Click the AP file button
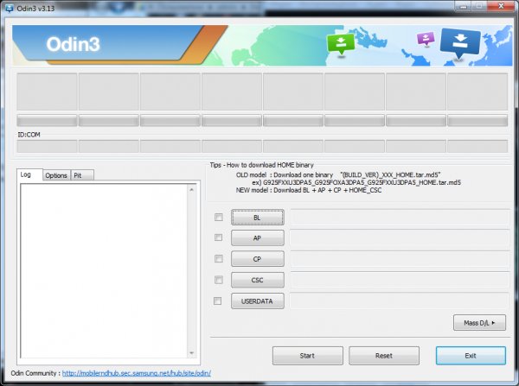This screenshot has width=519, height=386. (x=258, y=238)
